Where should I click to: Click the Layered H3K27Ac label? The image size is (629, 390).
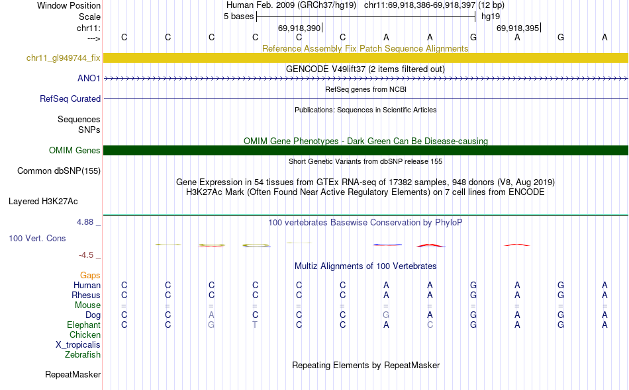[x=43, y=202]
